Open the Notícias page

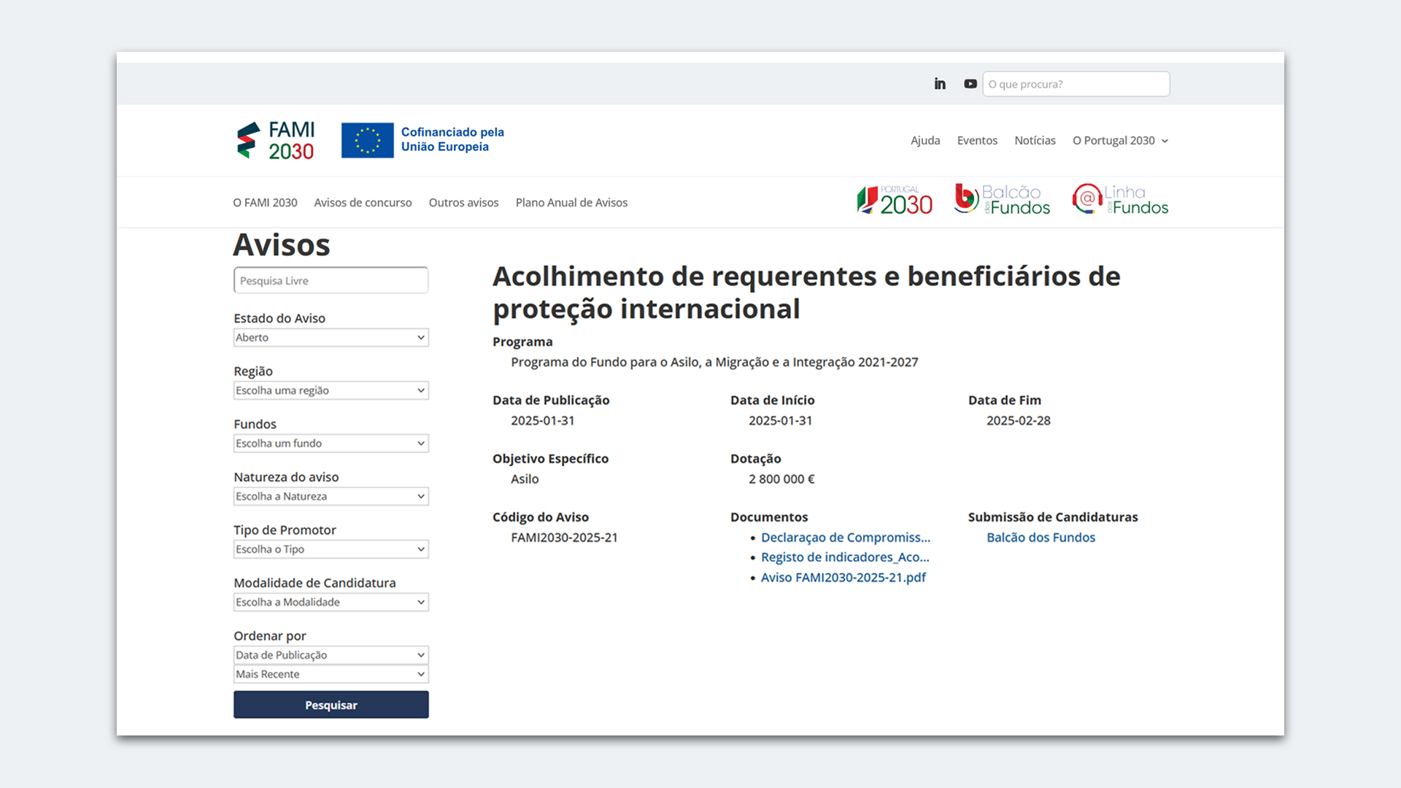pos(1035,141)
